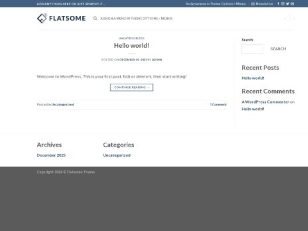Click the sidebar Search button
Viewport: 308px width, 231px height.
coord(278,49)
